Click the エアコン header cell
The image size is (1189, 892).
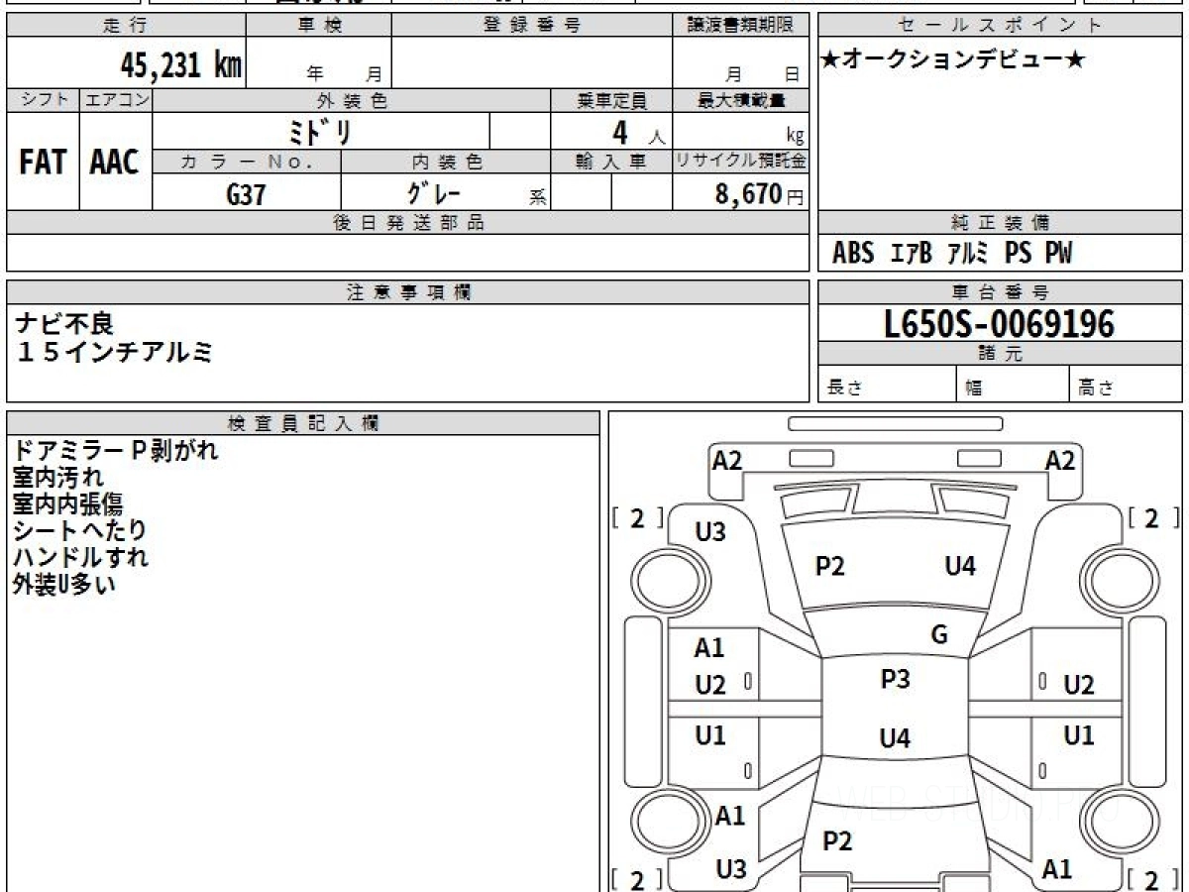click(115, 101)
